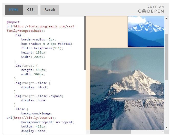
Task: Toggle the Result panel button
Action: 50,10
